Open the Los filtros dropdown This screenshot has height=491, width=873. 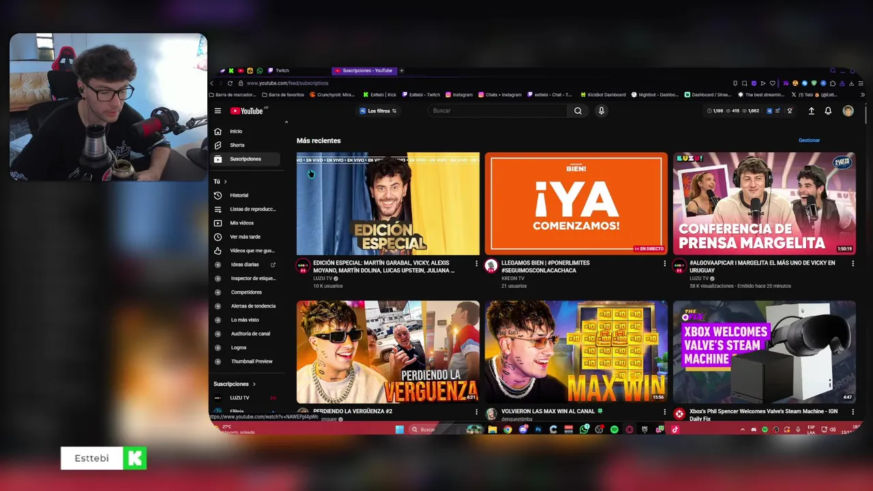378,110
